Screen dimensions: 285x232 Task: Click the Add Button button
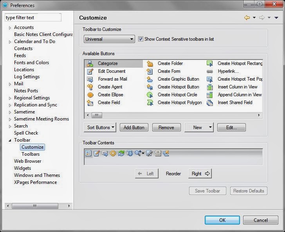point(134,127)
